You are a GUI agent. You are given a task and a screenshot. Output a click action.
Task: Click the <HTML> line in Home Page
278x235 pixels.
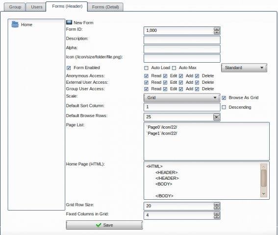[154, 166]
